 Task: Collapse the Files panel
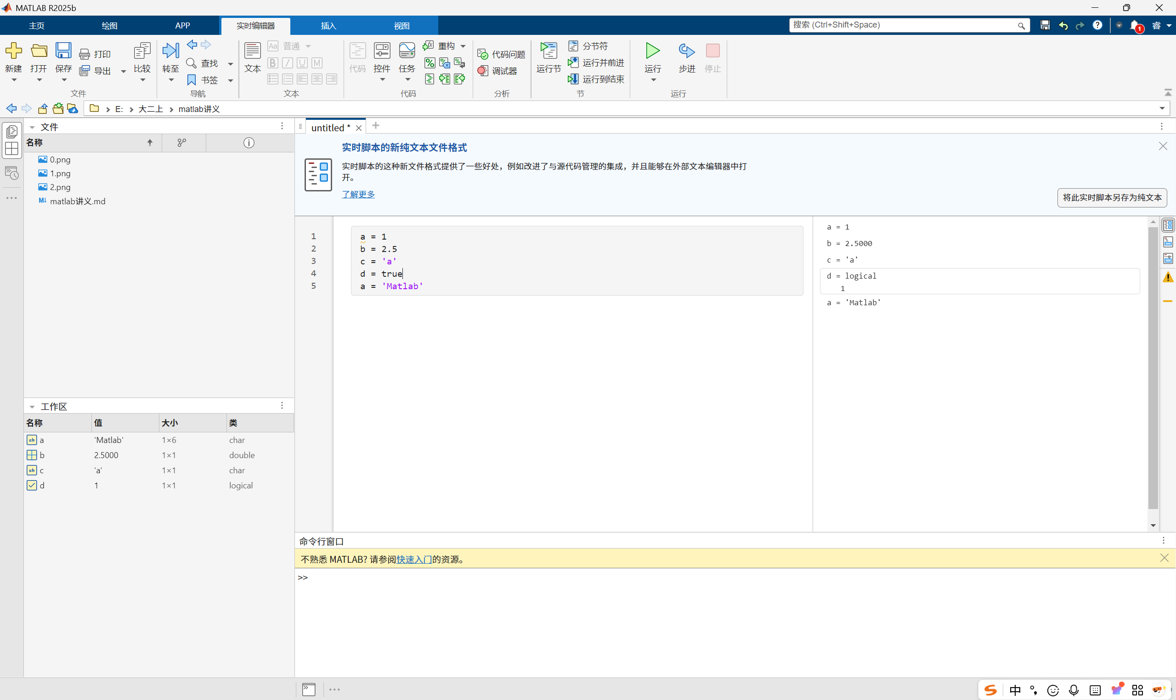(32, 127)
